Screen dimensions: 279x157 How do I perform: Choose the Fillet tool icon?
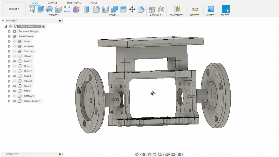tap(96, 9)
